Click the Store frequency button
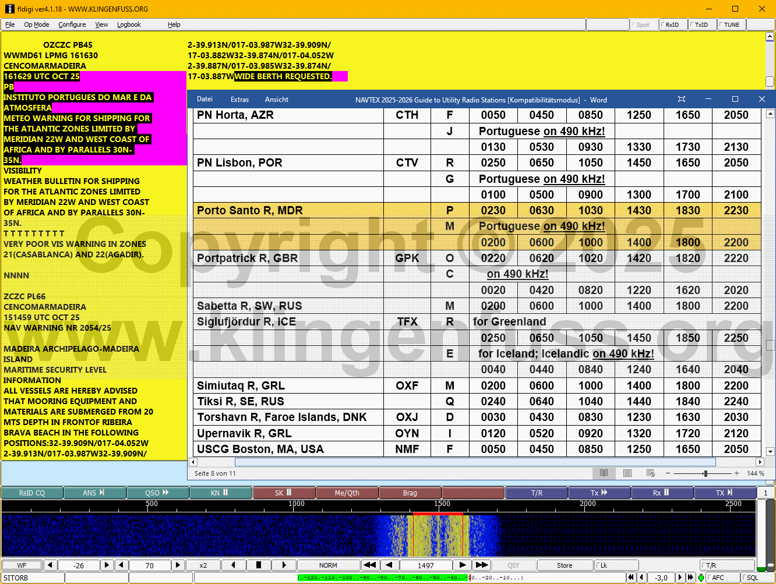Image resolution: width=776 pixels, height=584 pixels. point(564,565)
